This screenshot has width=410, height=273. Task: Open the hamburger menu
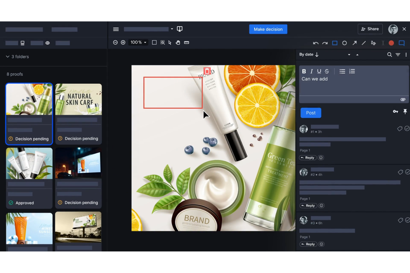[116, 29]
